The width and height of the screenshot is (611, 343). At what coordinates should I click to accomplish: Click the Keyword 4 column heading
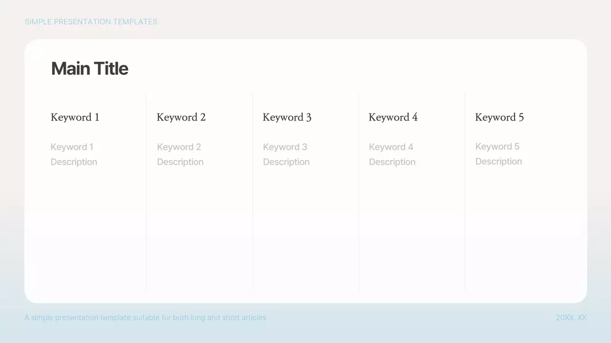pos(393,117)
